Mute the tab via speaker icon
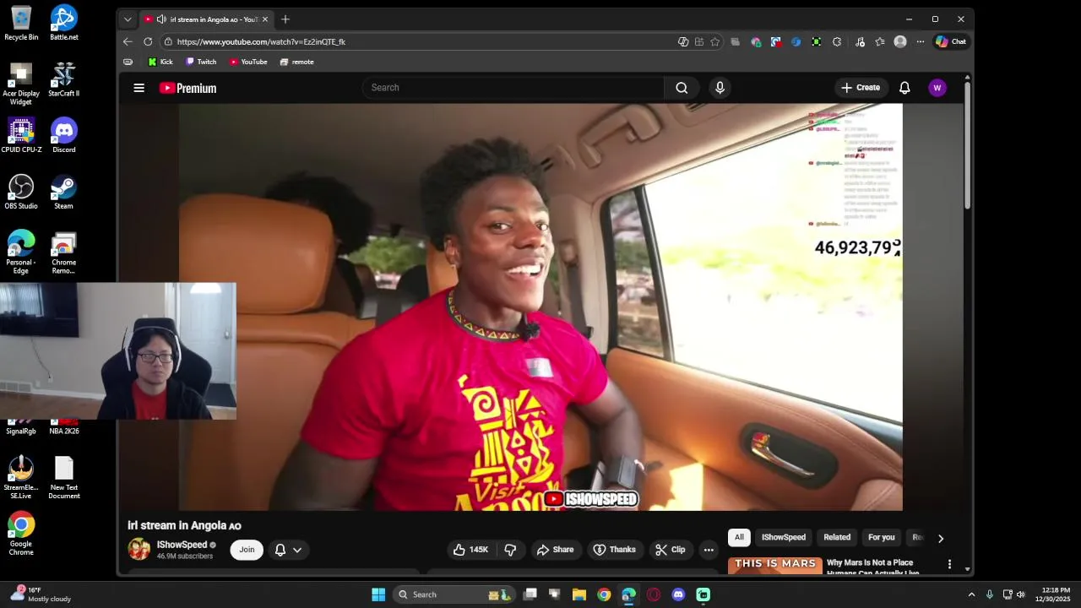The height and width of the screenshot is (608, 1081). pos(161,19)
